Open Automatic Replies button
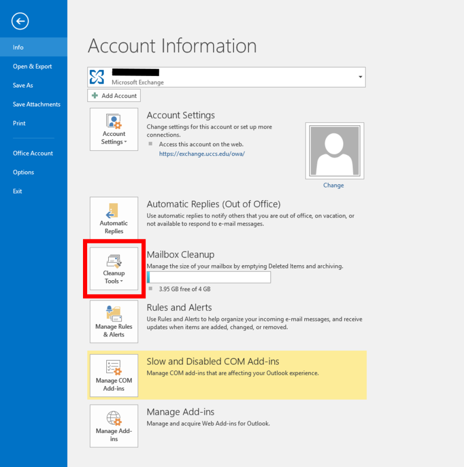 coord(114,218)
